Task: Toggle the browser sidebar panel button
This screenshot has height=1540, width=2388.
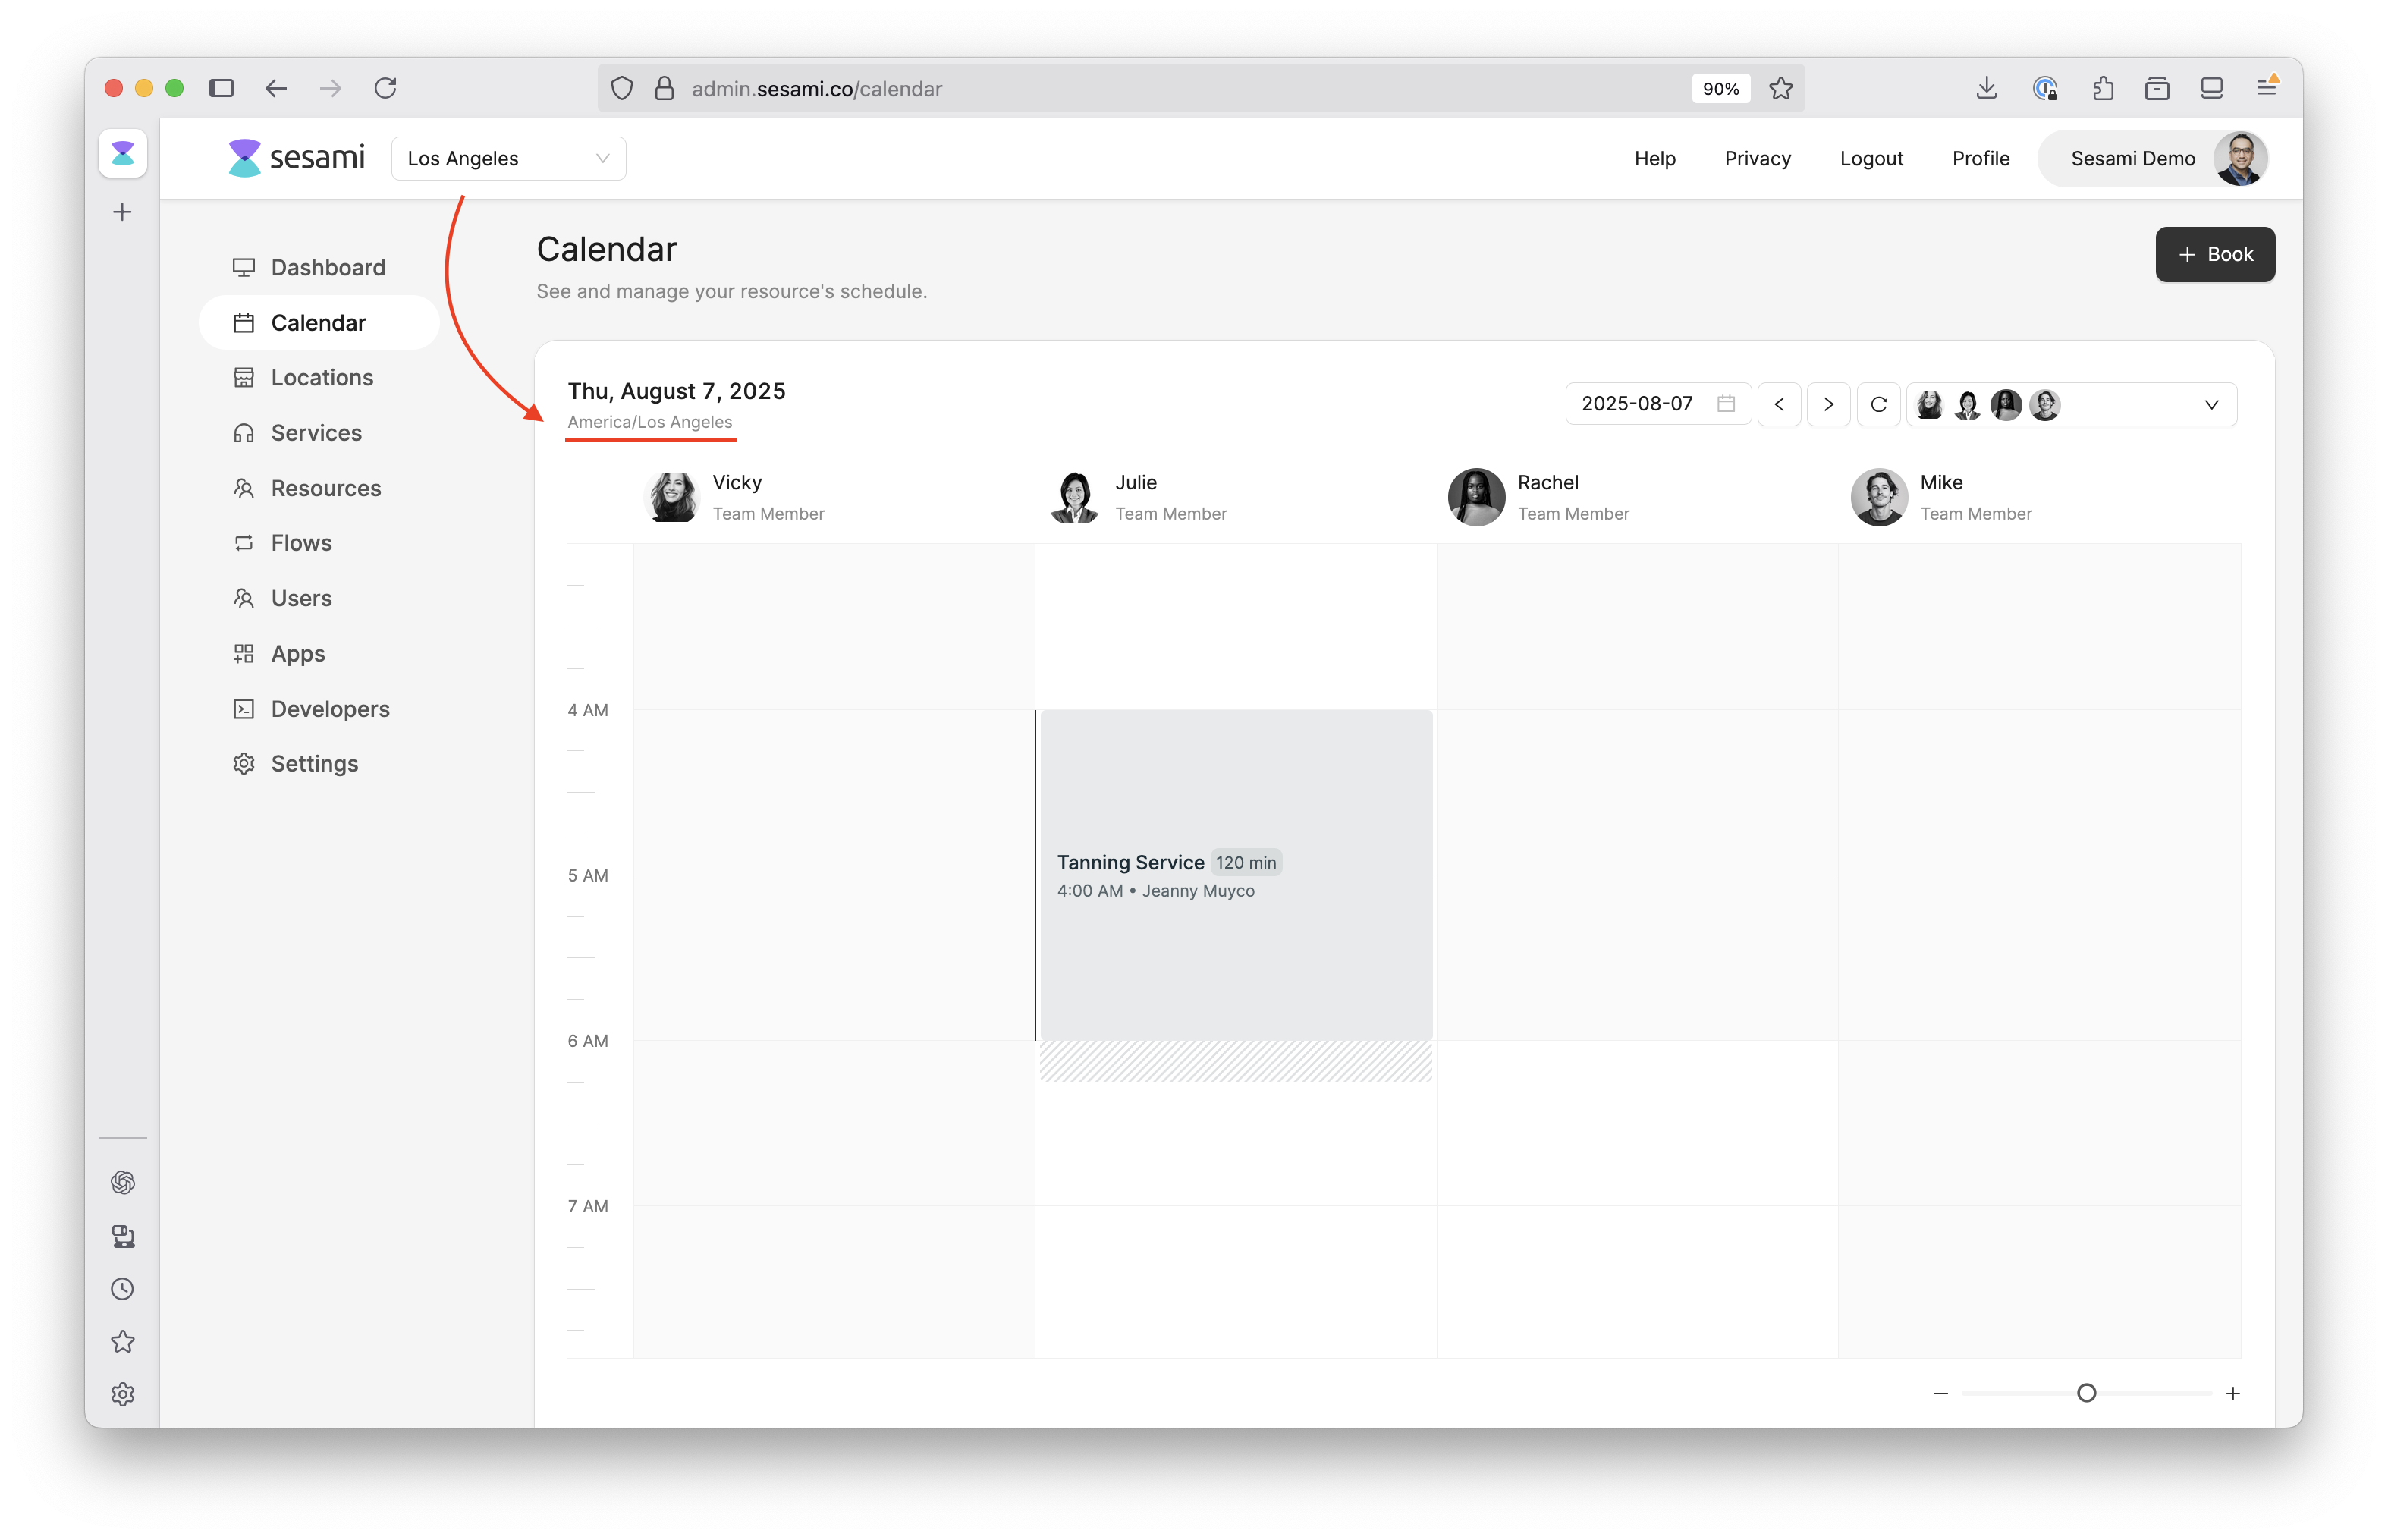Action: [221, 88]
